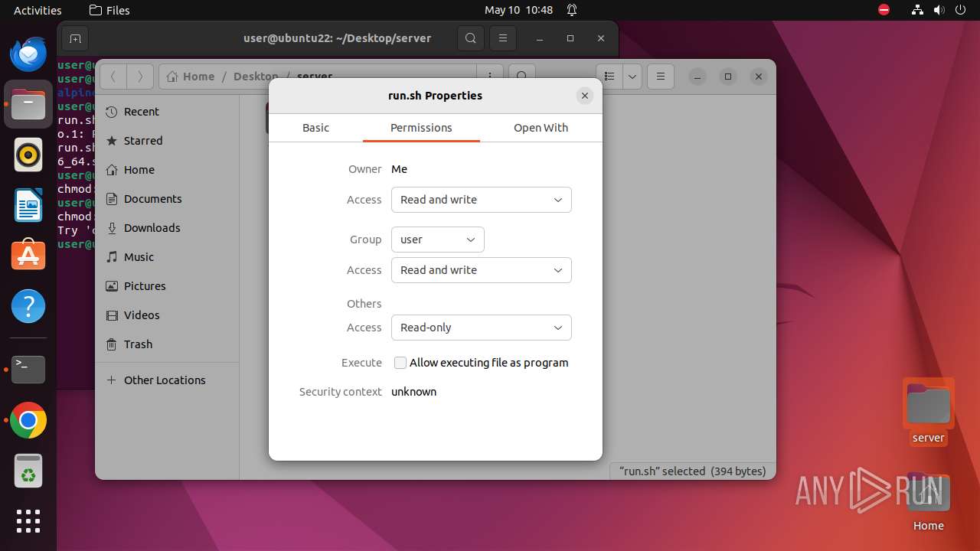This screenshot has width=980, height=551.
Task: Click the Security context value unknown
Action: (414, 392)
